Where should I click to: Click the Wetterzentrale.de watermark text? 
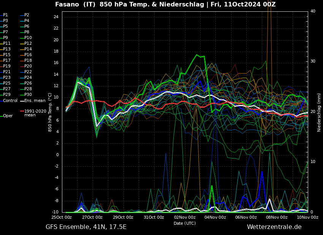coord(274,227)
